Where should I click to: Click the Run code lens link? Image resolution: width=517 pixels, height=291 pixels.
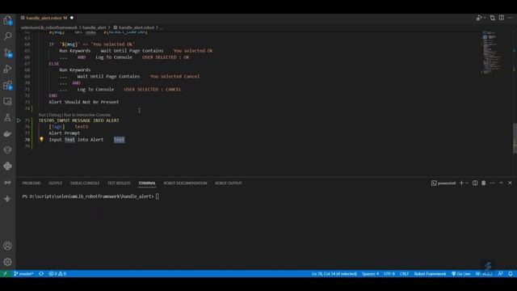(42, 115)
